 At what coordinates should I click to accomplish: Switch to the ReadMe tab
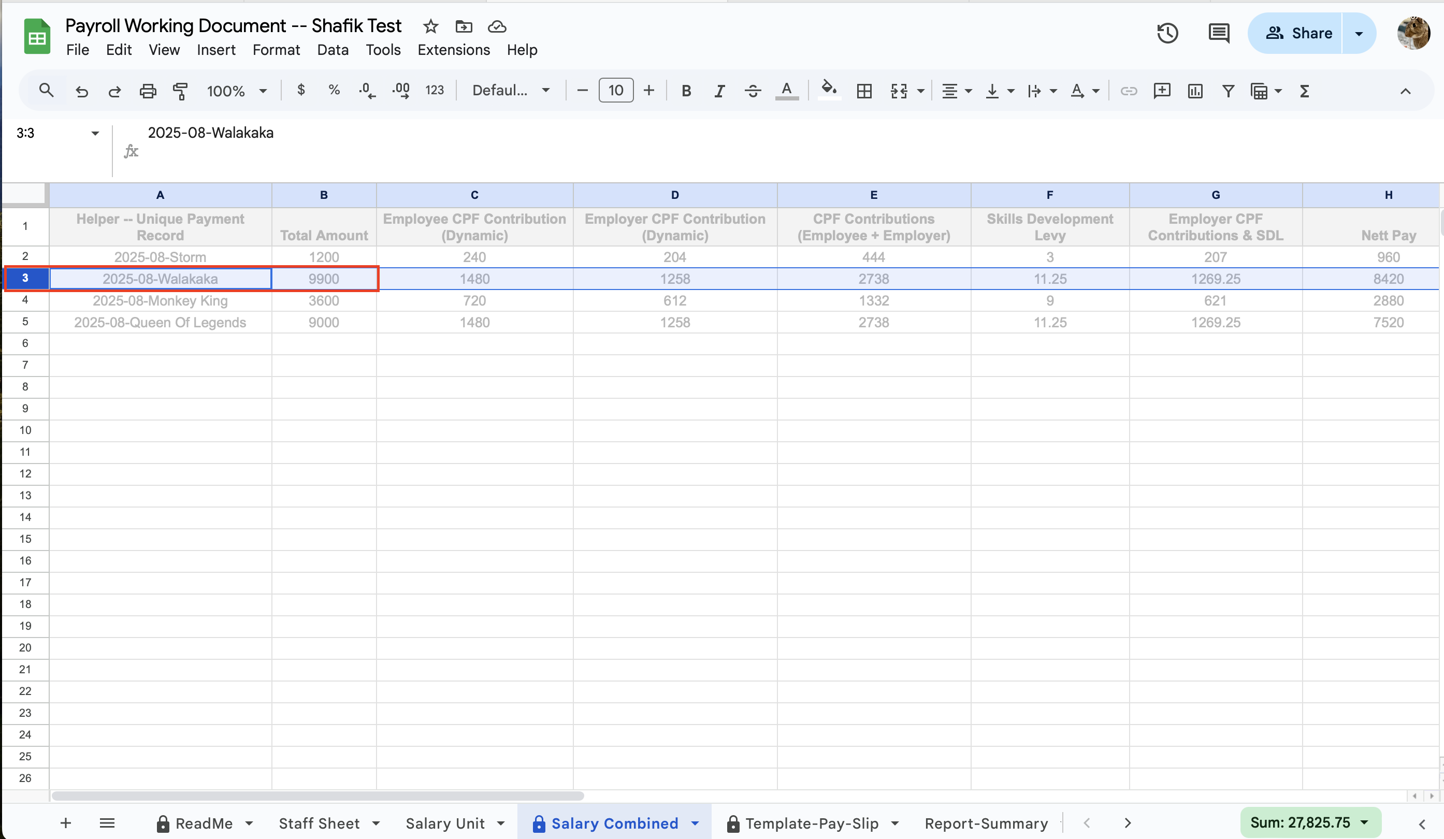204,823
